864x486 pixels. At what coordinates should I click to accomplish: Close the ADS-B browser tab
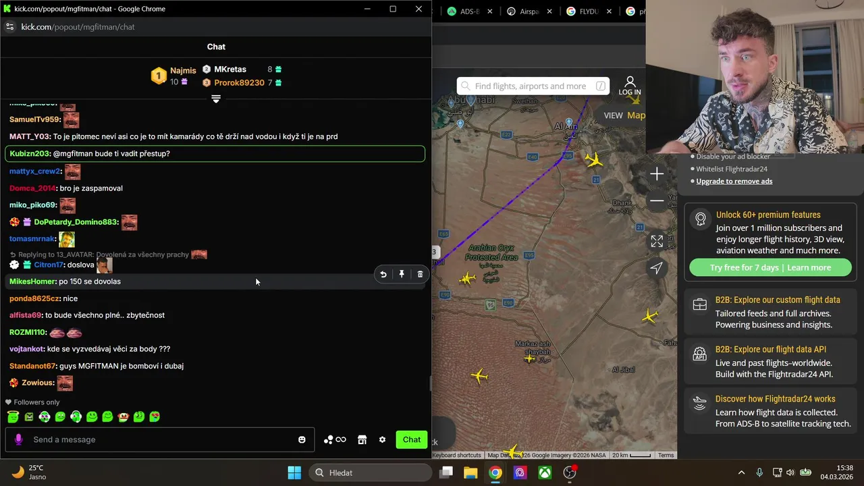click(490, 11)
